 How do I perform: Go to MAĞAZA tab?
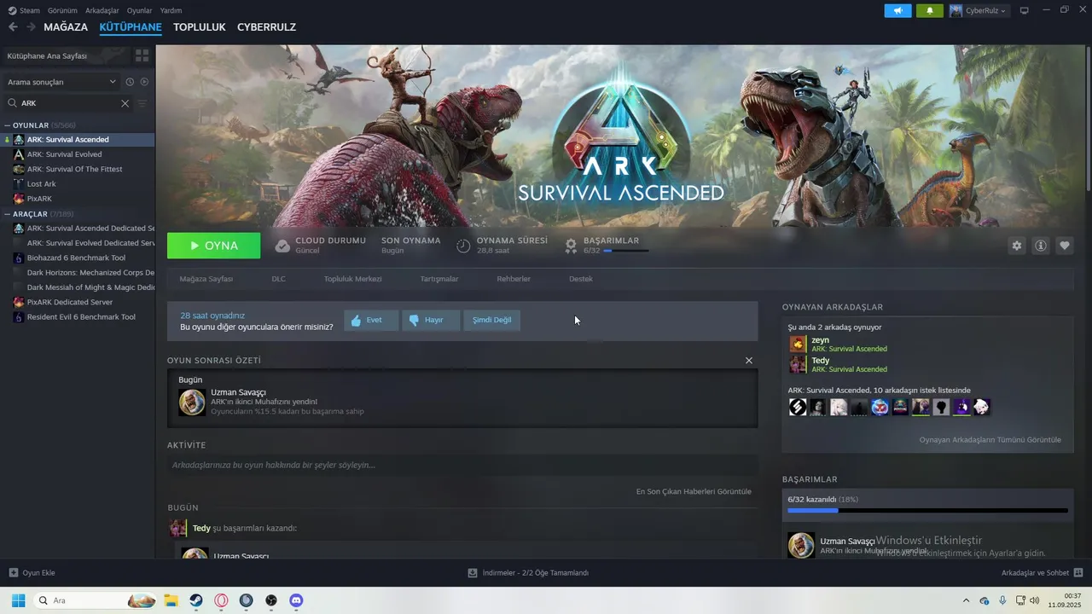[66, 27]
